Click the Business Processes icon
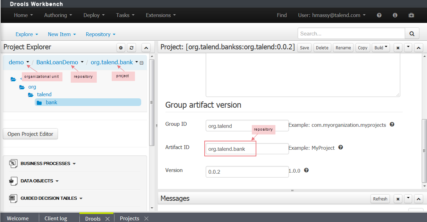 13,163
